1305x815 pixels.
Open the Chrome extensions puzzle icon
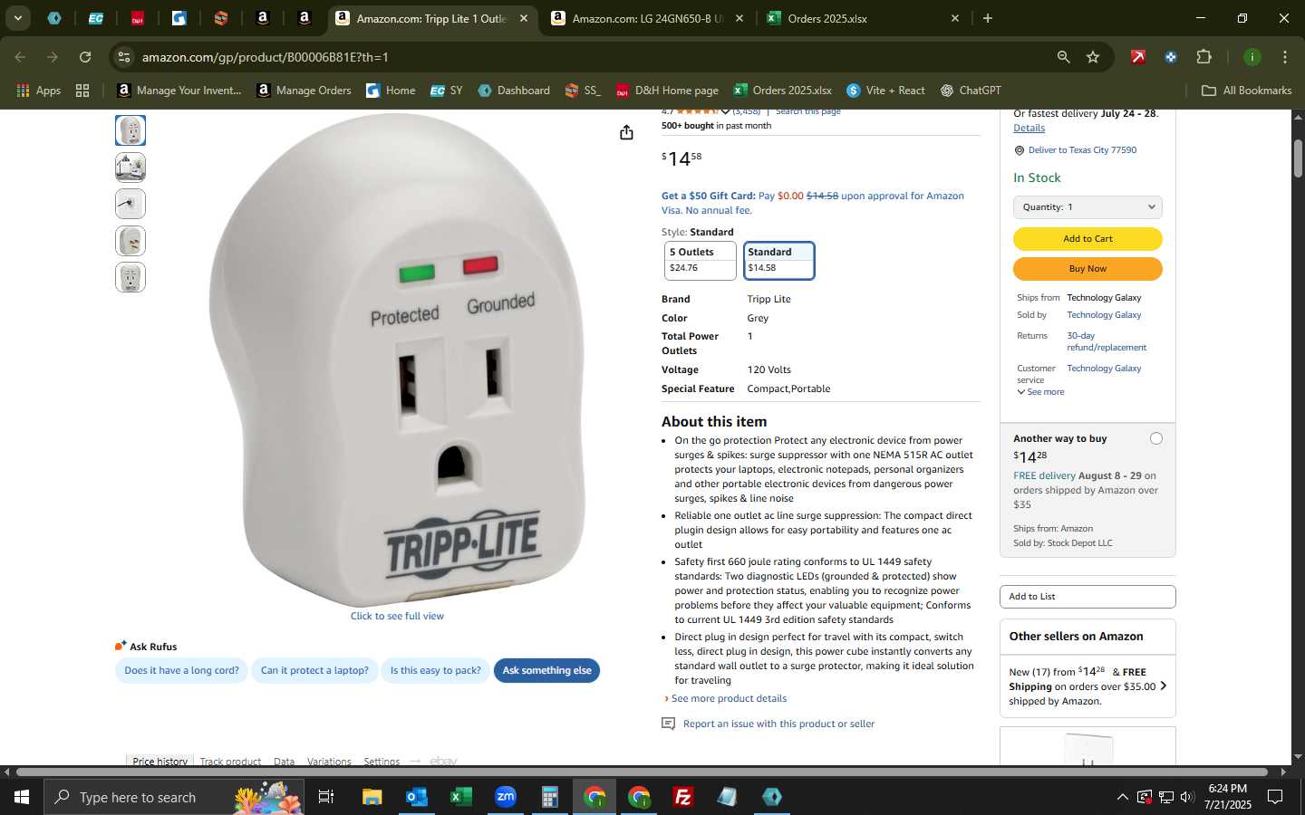[1203, 57]
